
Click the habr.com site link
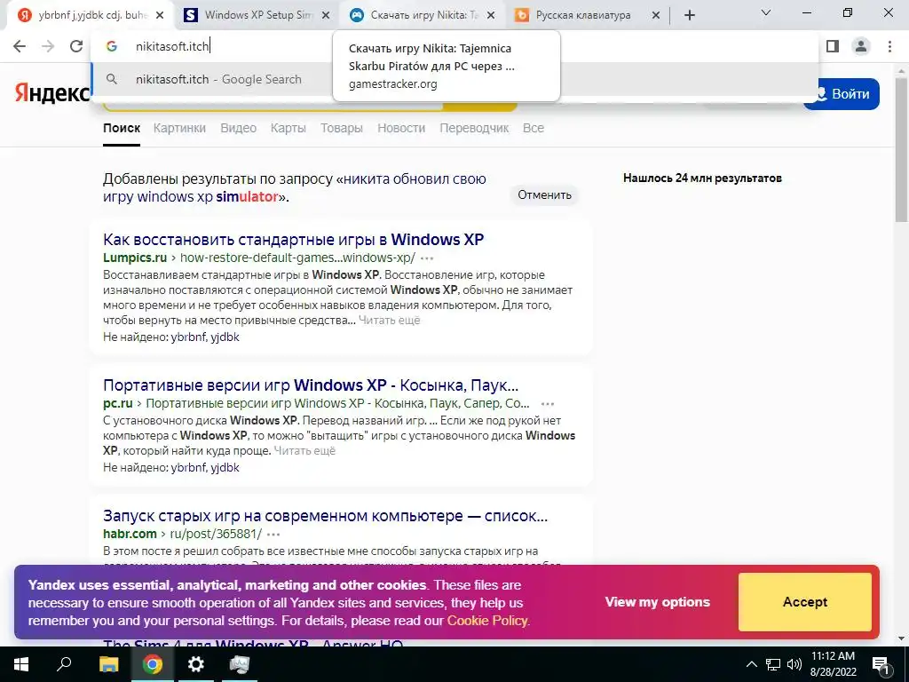(130, 534)
